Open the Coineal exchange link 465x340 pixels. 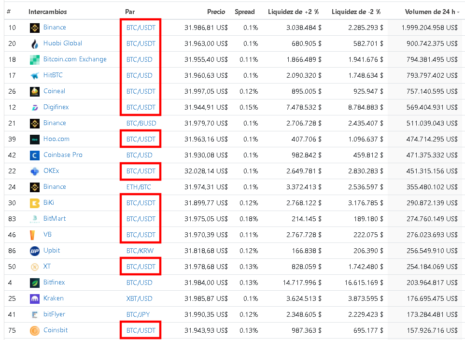pyautogui.click(x=54, y=91)
